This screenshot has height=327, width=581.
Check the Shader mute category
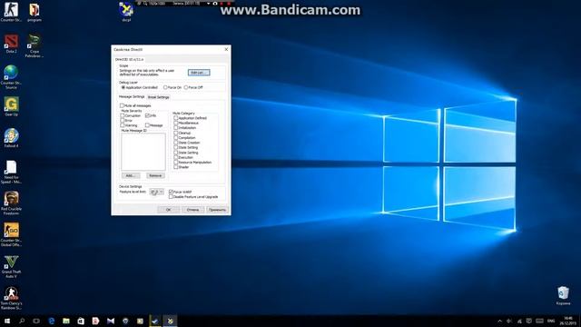[x=175, y=167]
